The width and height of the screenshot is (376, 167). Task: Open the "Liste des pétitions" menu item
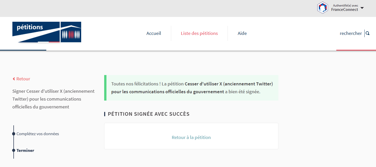coord(199,33)
